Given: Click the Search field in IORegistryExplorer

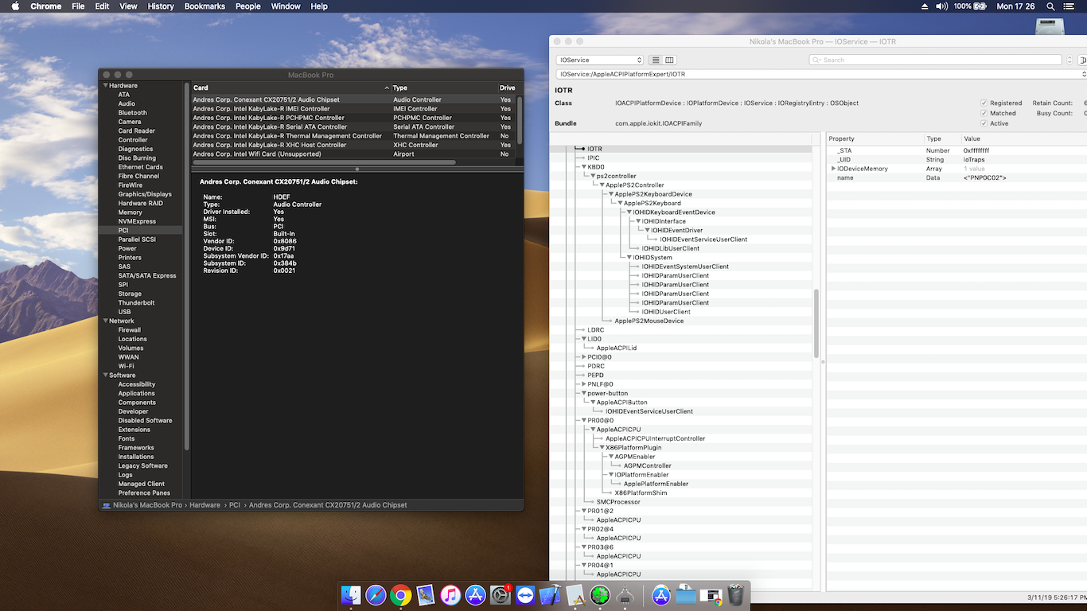Looking at the screenshot, I should (x=935, y=60).
